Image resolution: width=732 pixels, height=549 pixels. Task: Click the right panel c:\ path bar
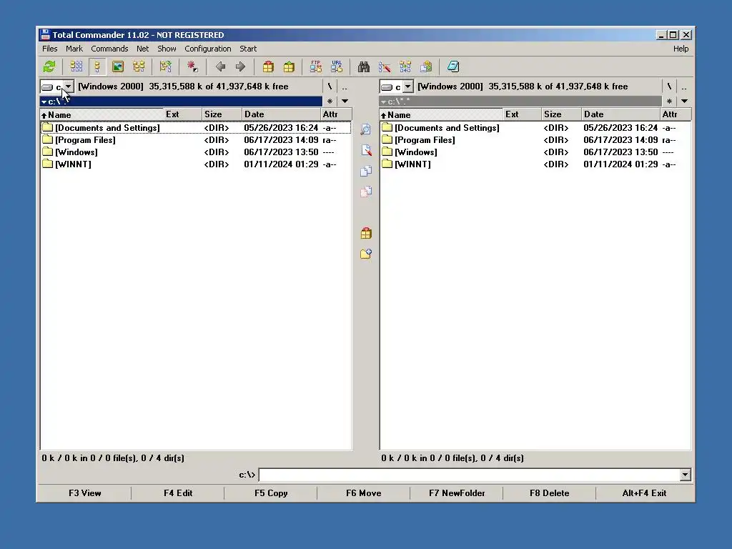click(520, 102)
